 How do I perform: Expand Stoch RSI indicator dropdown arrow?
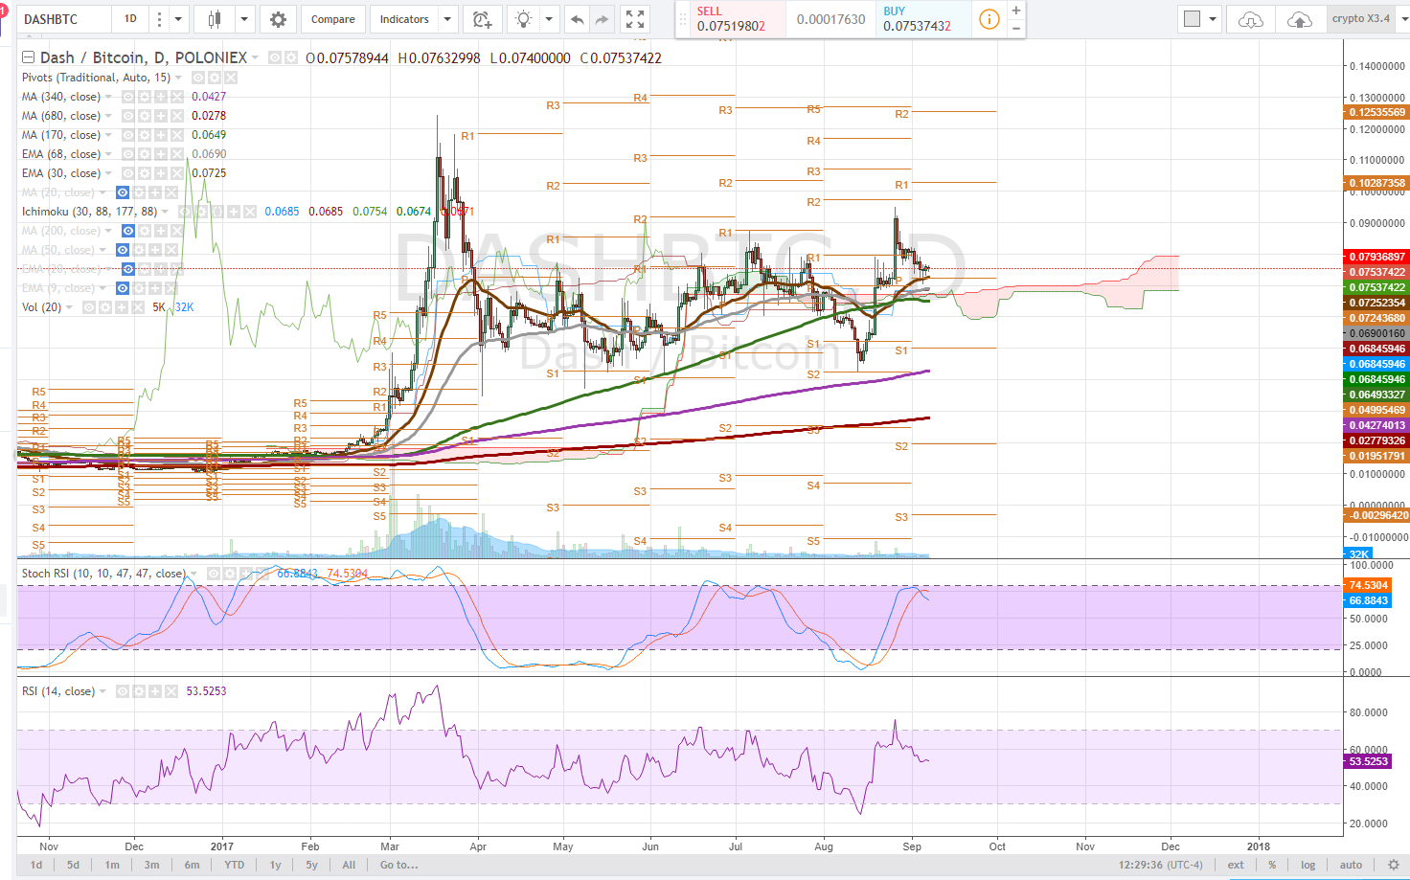pos(194,574)
